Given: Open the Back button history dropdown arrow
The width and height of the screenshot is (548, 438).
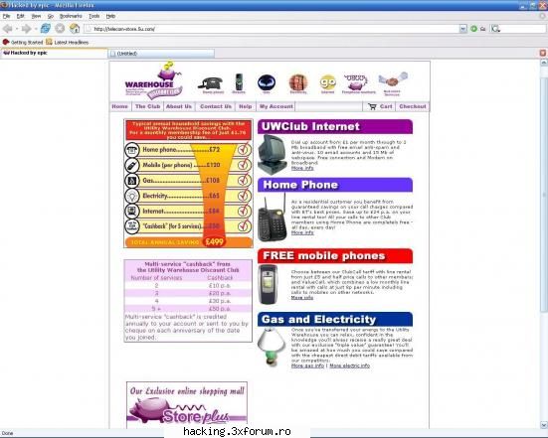Looking at the screenshot, I should pyautogui.click(x=17, y=29).
